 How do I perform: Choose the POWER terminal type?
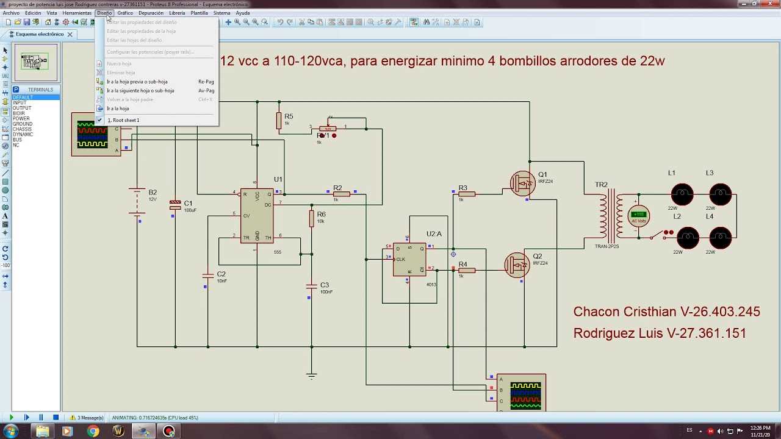coord(21,118)
